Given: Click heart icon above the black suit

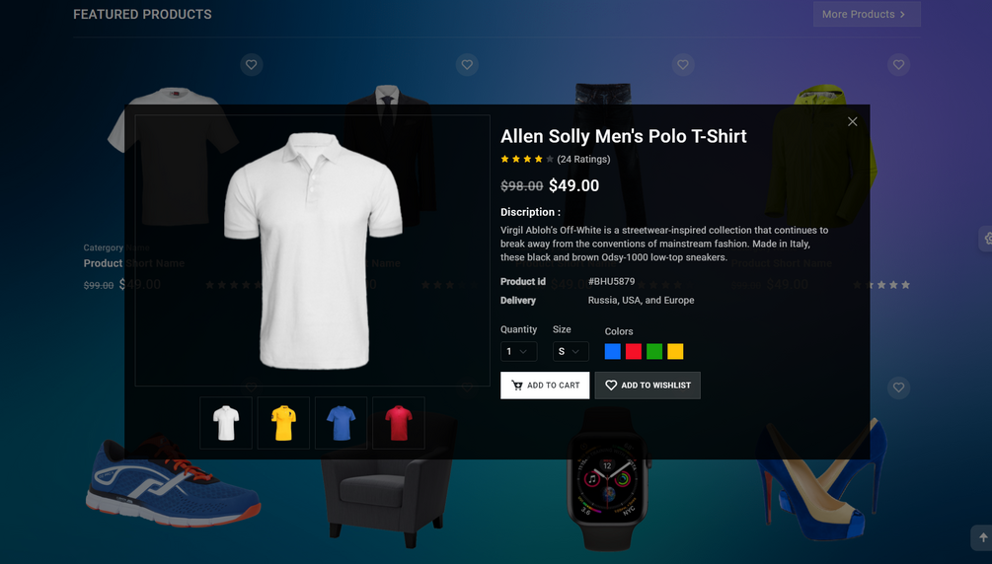Looking at the screenshot, I should (x=467, y=64).
